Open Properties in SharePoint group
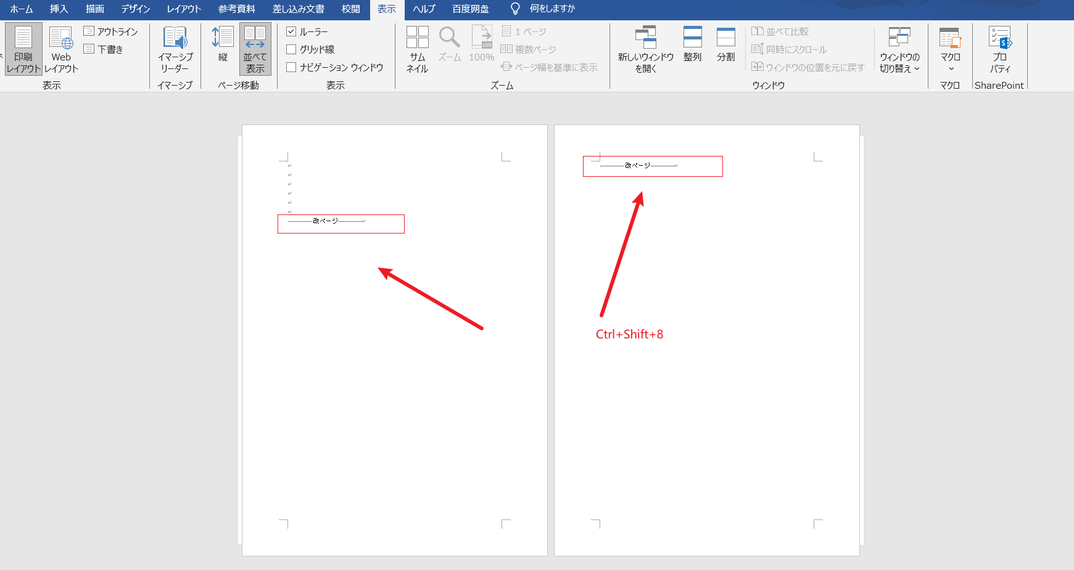The width and height of the screenshot is (1074, 570). coord(1000,49)
